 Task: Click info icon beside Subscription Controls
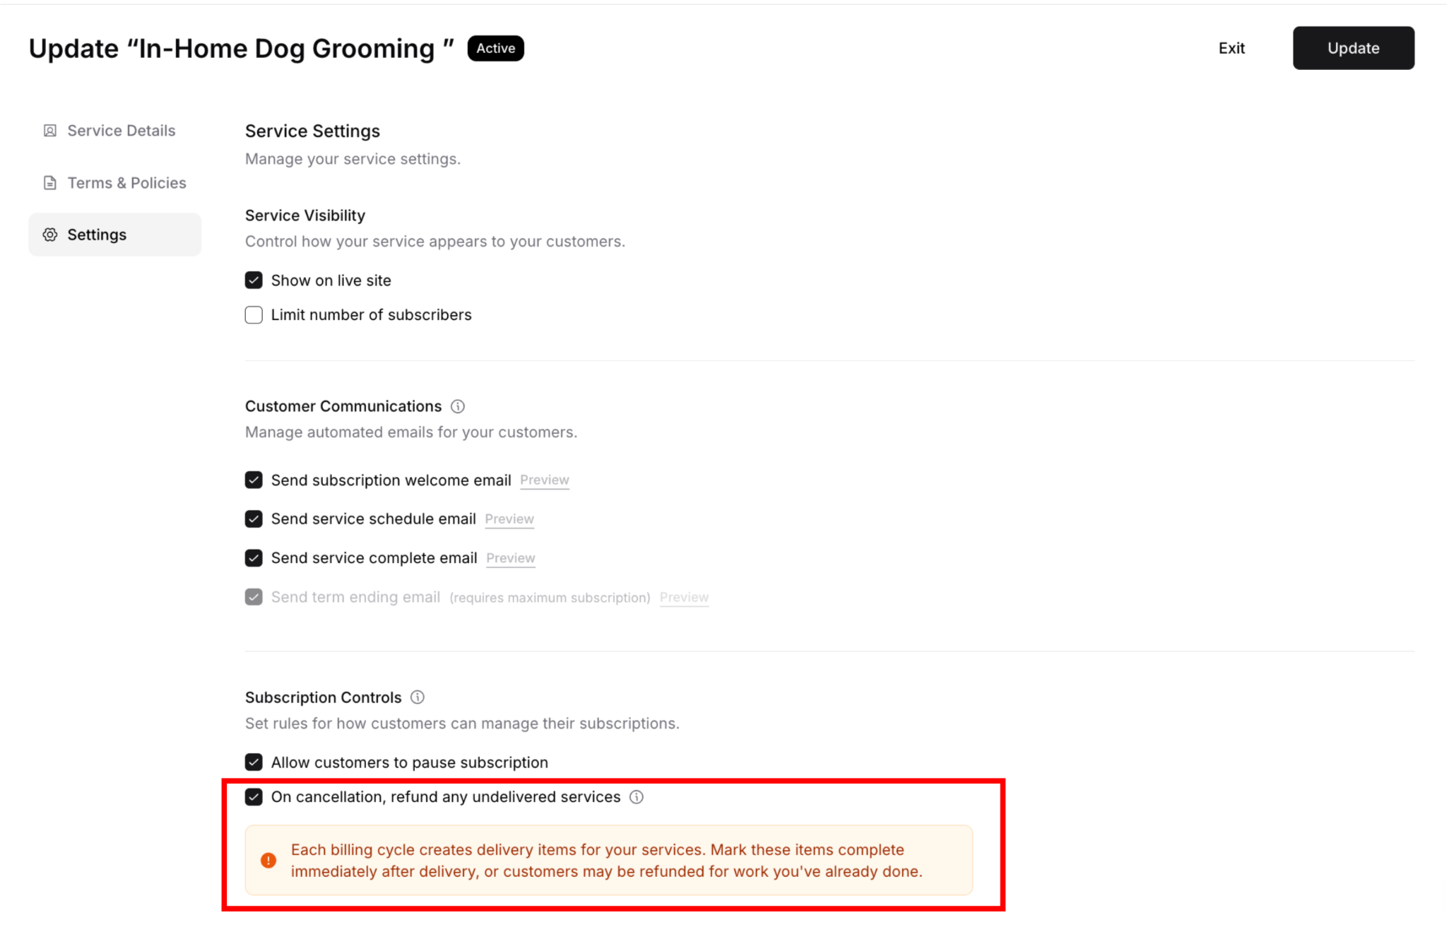point(418,697)
